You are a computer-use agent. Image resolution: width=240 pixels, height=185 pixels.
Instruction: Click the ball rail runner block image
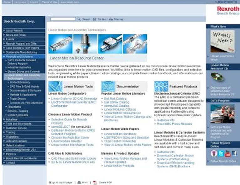point(110,44)
